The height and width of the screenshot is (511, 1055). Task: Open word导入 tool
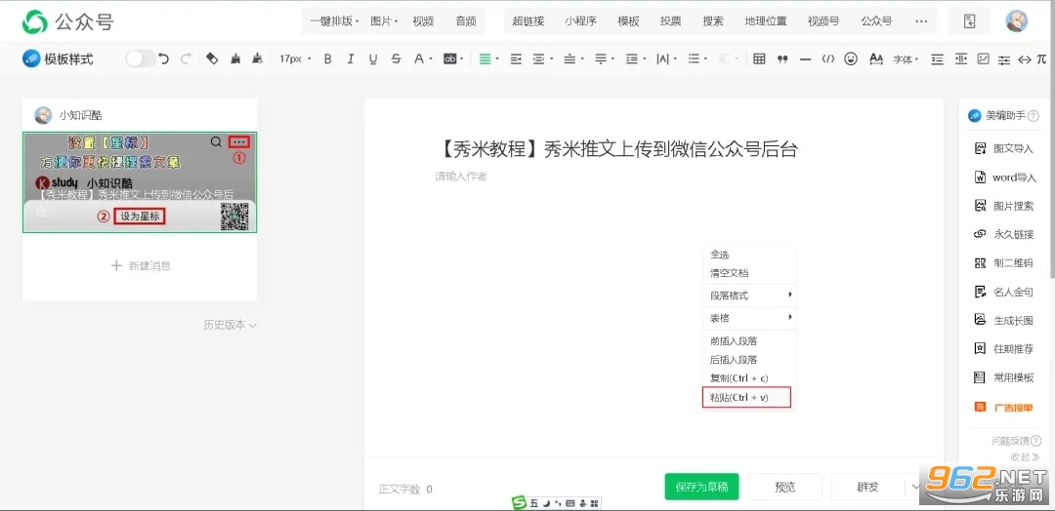pyautogui.click(x=1004, y=177)
